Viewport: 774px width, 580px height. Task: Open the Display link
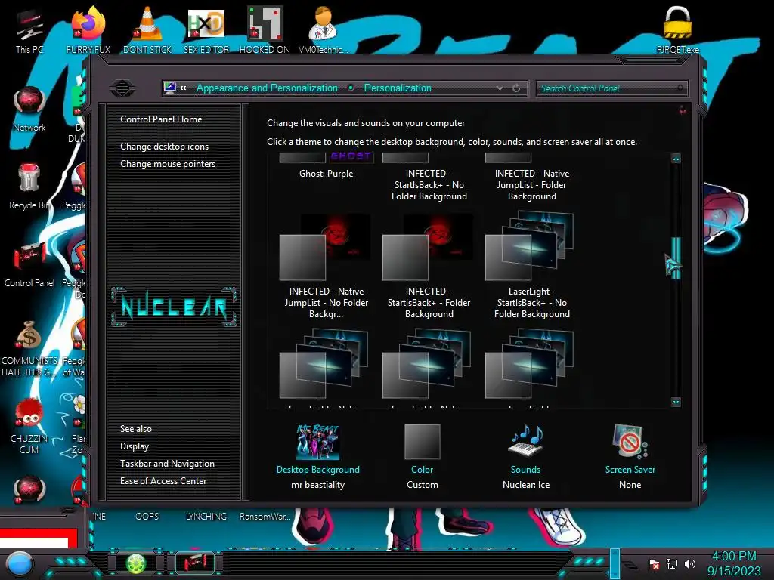[135, 446]
